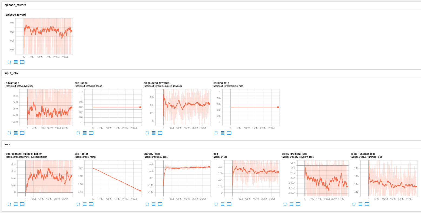Toggle log scale on discounted_rewards chart
421x213 pixels.
pos(154,133)
